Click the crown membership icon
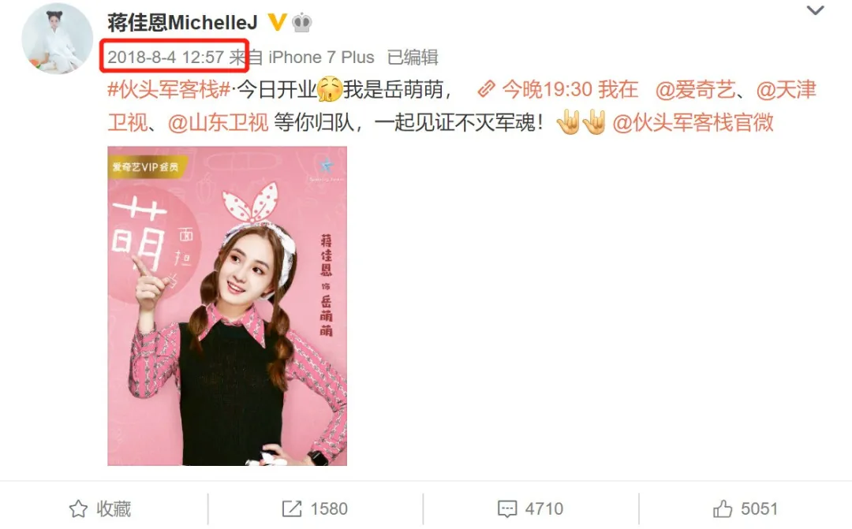This screenshot has height=529, width=852. [x=301, y=23]
